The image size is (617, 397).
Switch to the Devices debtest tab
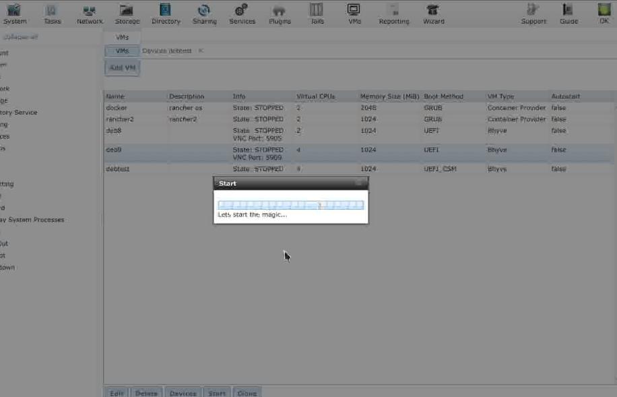pyautogui.click(x=166, y=51)
